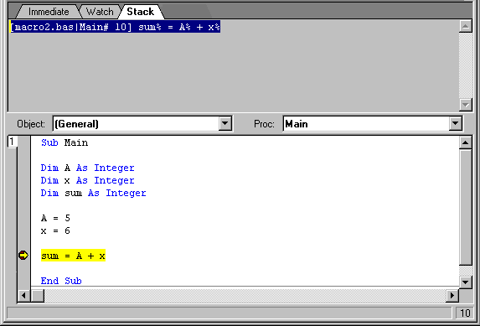Select the macro2.bas stack entry
This screenshot has height=326, width=480.
pos(115,27)
